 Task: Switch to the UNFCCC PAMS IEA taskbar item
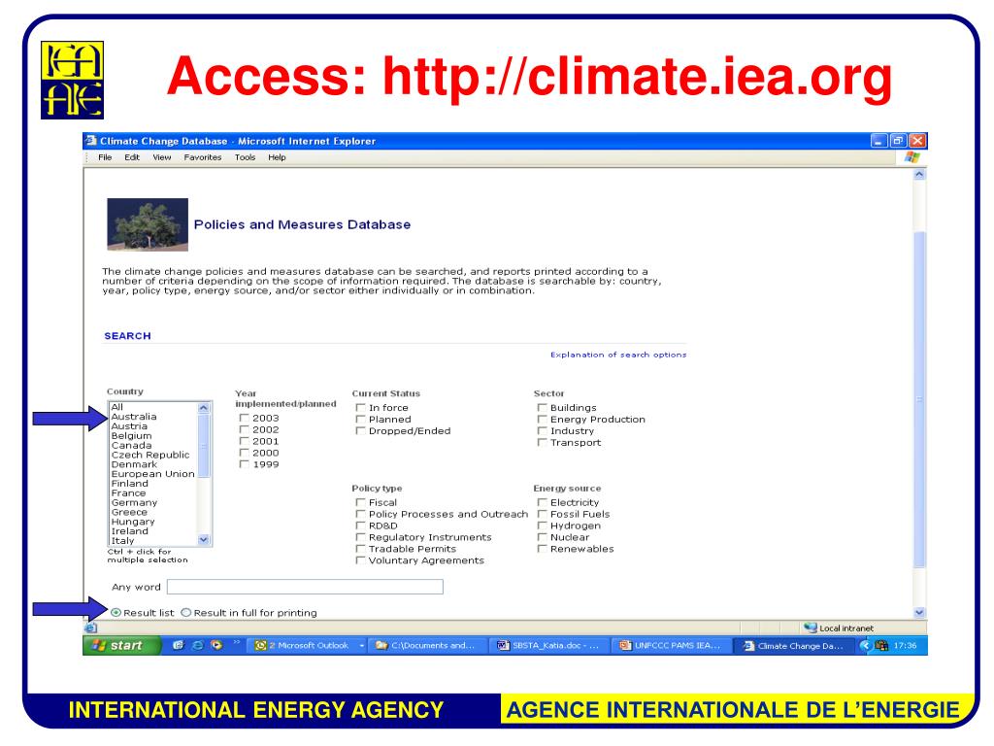pos(674,645)
